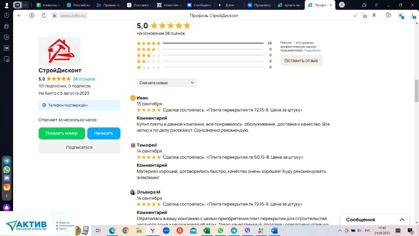Open Viber from the taskbar

click(x=247, y=231)
